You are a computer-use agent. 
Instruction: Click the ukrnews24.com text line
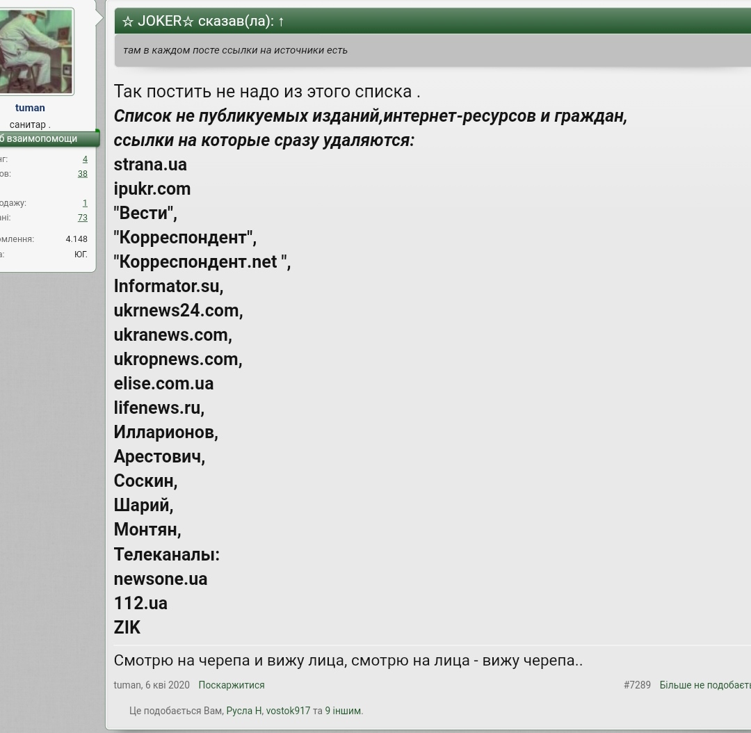tap(178, 310)
